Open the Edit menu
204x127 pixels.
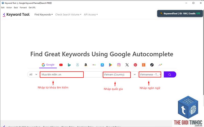pos(3,8)
